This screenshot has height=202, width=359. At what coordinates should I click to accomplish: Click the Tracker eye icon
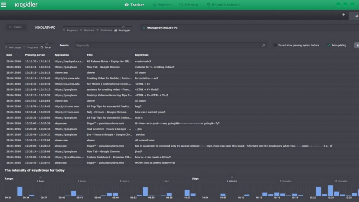(x=126, y=5)
